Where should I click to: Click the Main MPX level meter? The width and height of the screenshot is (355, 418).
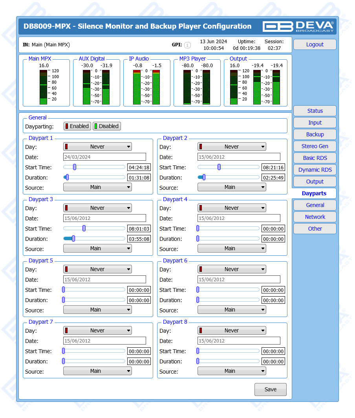(x=43, y=87)
